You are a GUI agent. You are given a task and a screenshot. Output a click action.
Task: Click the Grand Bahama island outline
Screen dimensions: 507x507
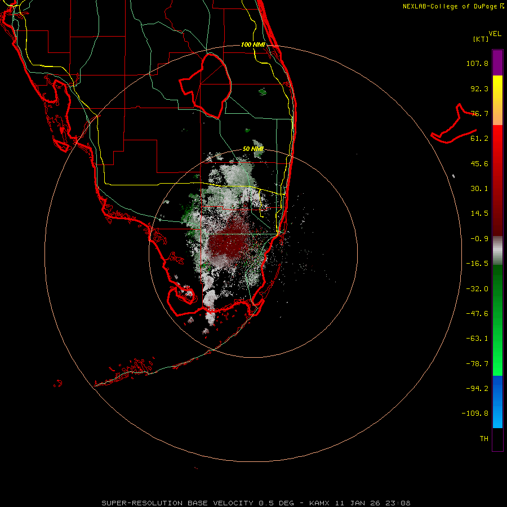454,124
